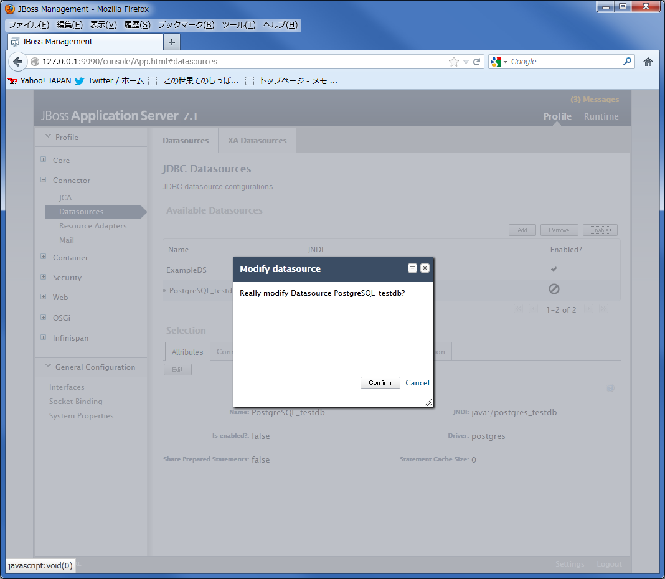Screen dimensions: 665x579
Task: Open the (3) Messages link
Action: [595, 100]
